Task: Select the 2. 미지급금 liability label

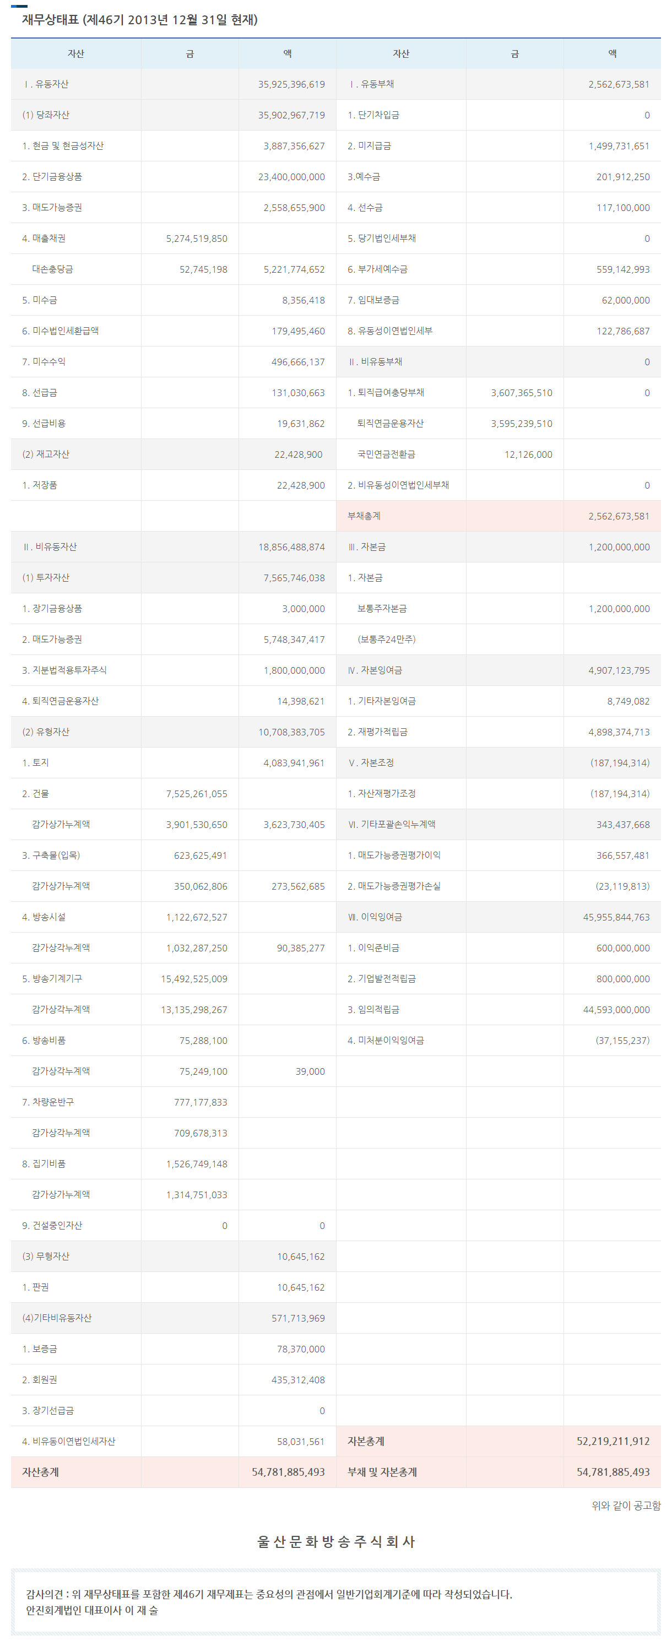Action: point(369,145)
